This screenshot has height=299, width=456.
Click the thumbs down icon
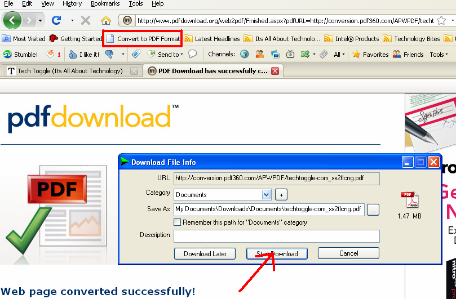coord(109,54)
